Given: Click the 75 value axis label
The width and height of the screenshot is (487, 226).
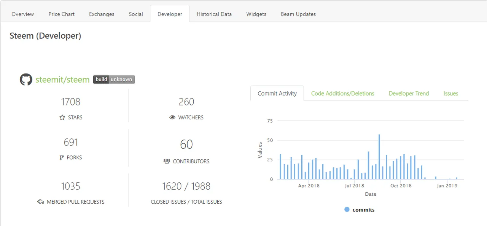Looking at the screenshot, I should [270, 121].
